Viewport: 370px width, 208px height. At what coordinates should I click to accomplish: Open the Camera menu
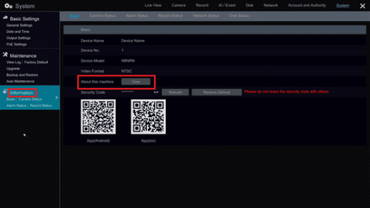179,5
